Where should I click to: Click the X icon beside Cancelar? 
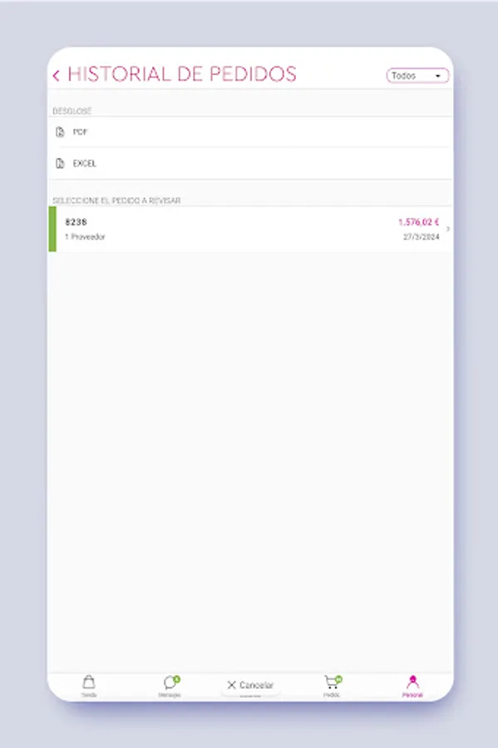tap(231, 685)
